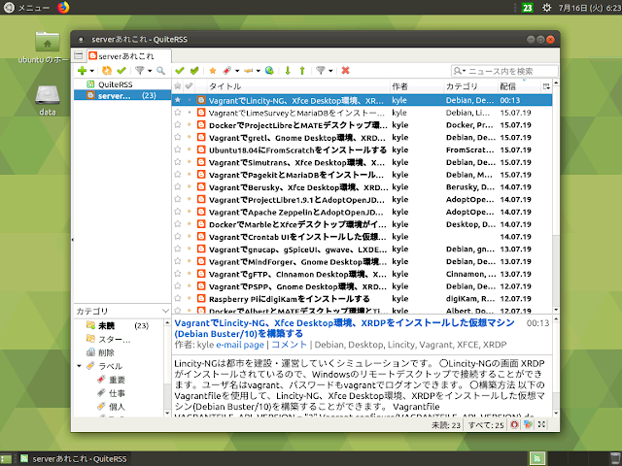This screenshot has width=622, height=466.
Task: Select the DockerでMarbleとXfce news row
Action: click(362, 224)
